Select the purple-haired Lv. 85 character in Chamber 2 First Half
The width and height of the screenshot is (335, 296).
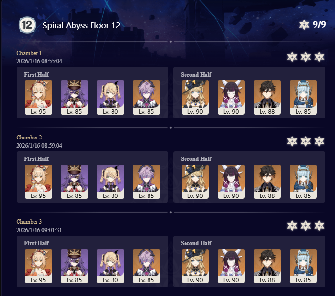coord(147,182)
